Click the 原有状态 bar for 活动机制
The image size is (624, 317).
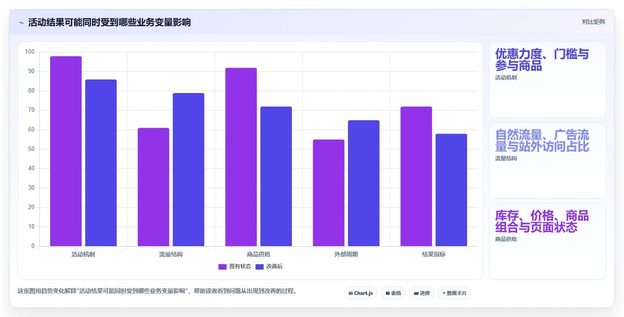coord(66,151)
